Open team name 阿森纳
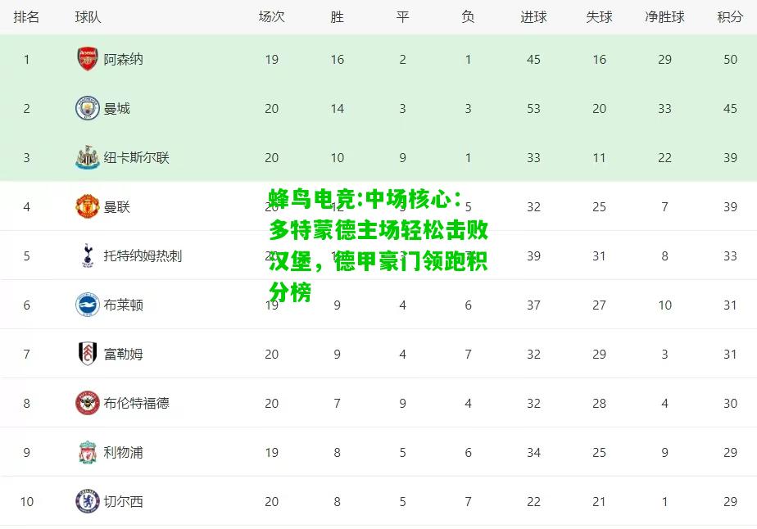This screenshot has height=529, width=757. tap(123, 59)
